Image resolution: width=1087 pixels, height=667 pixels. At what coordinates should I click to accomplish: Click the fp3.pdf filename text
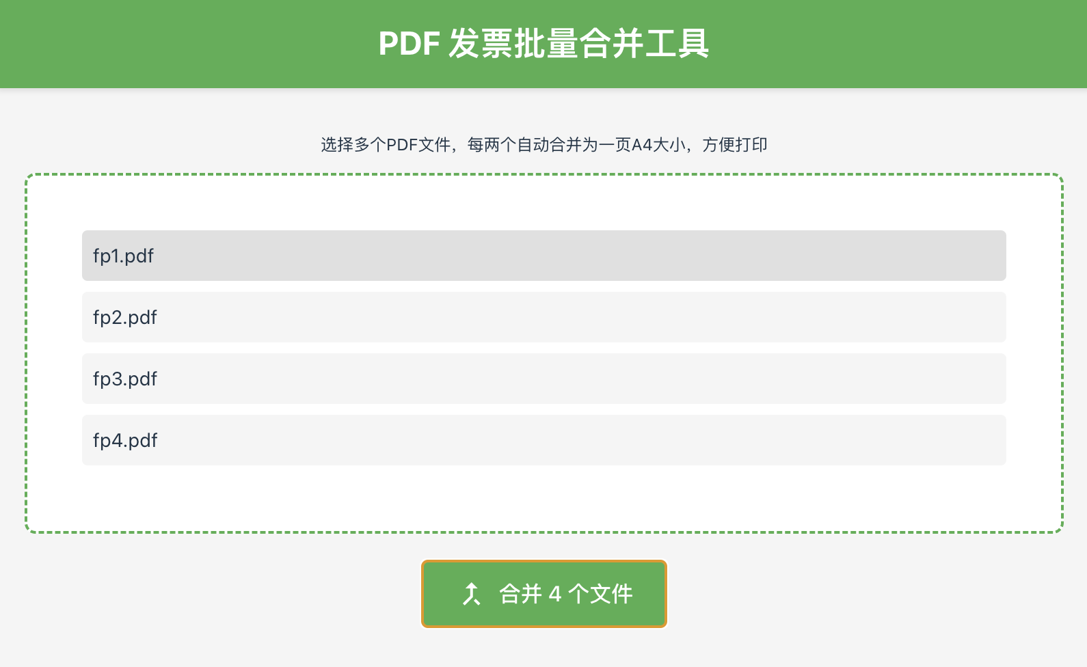point(125,379)
